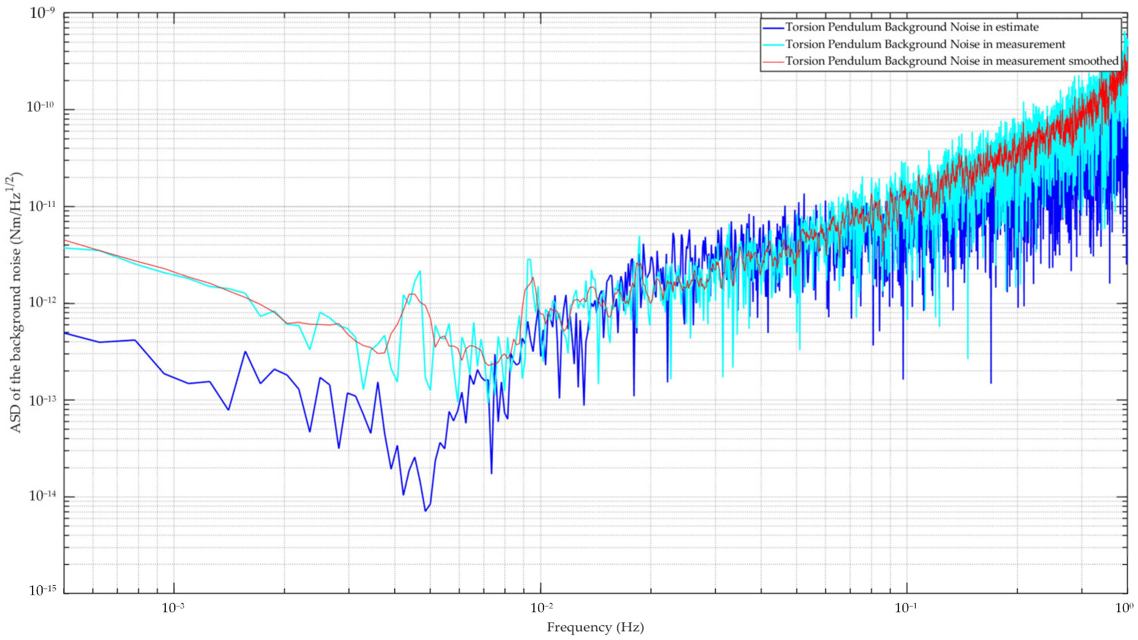Click the 10⁻³ x-axis tick label
The image size is (1138, 640).
[x=173, y=608]
